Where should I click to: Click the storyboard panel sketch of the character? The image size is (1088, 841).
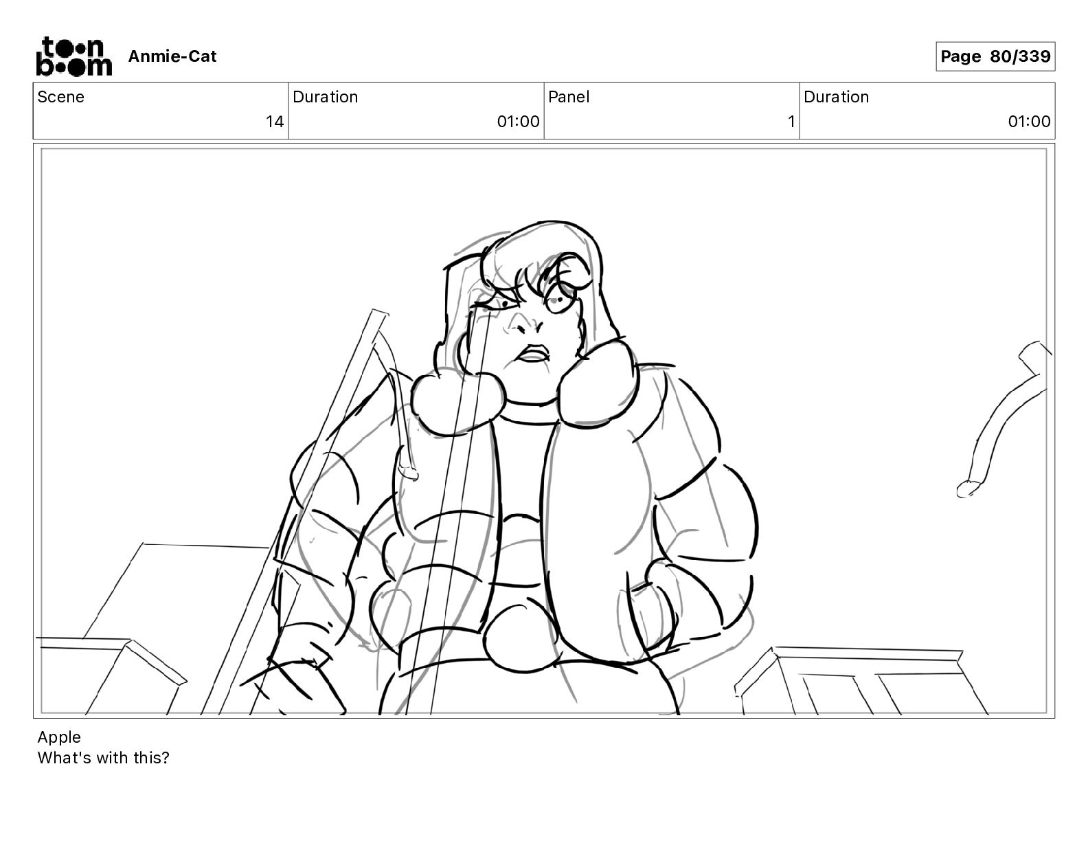(544, 431)
